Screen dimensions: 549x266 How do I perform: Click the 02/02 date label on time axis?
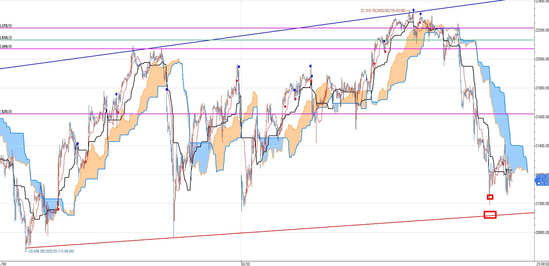245,264
